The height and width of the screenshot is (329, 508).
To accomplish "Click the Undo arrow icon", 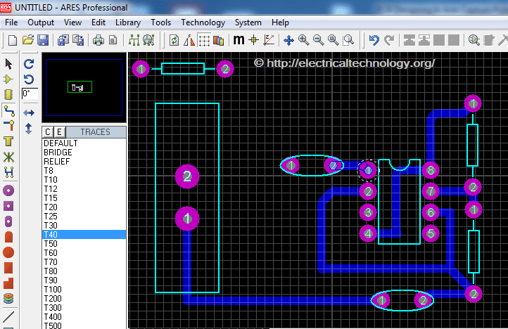I will [374, 40].
